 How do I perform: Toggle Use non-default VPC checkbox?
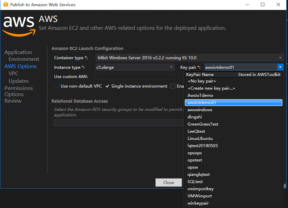coord(57,86)
